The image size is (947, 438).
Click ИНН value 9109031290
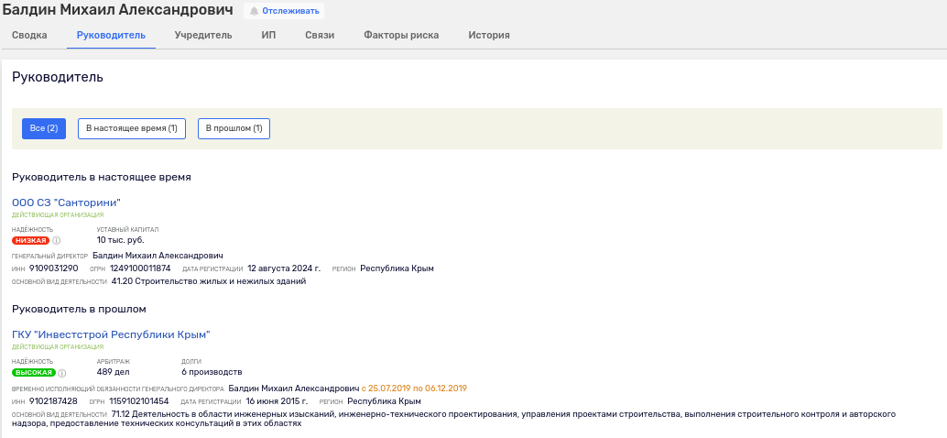click(x=54, y=268)
